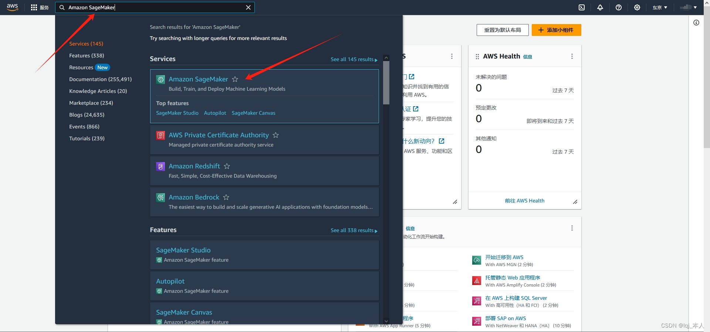Viewport: 710px width, 332px height.
Task: Open the help question mark icon
Action: [x=619, y=7]
